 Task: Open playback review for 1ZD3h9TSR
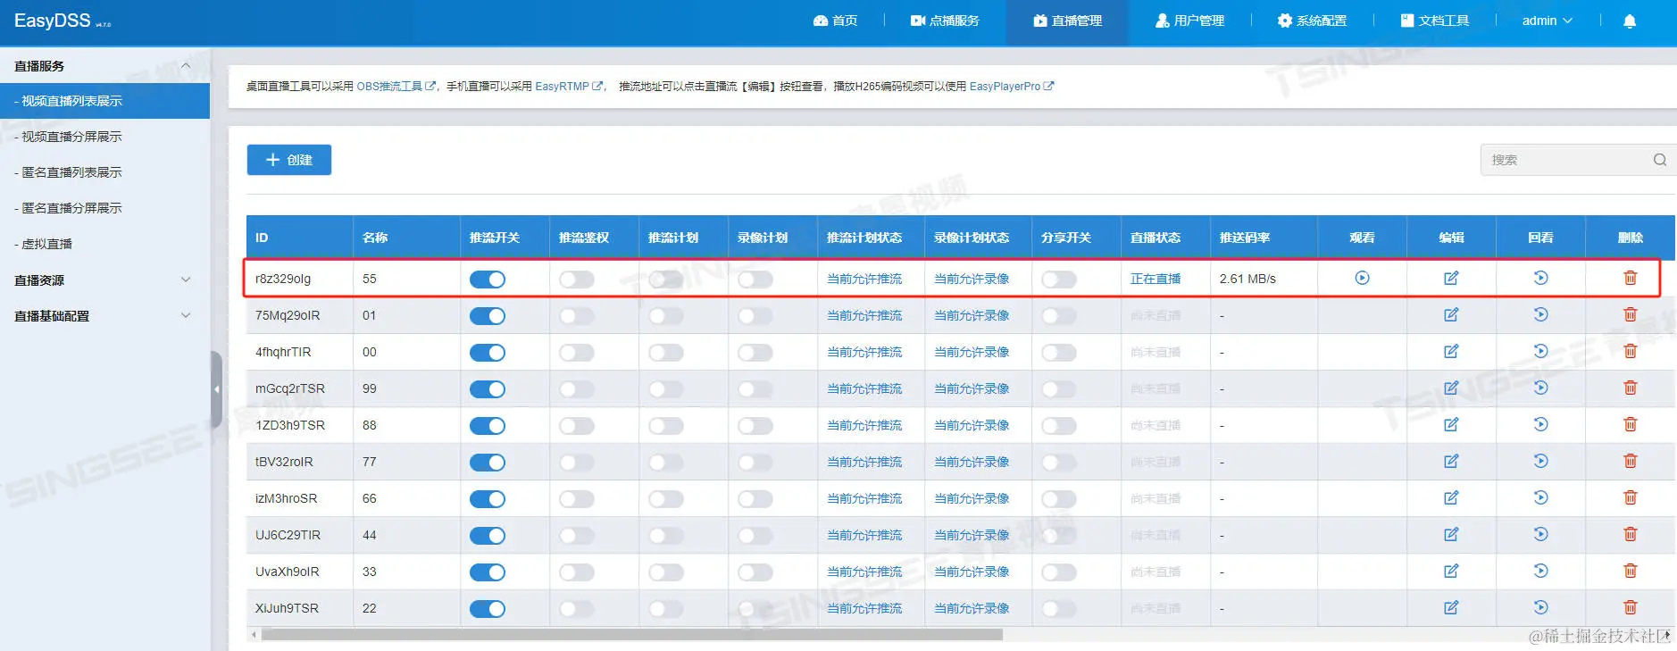point(1540,424)
